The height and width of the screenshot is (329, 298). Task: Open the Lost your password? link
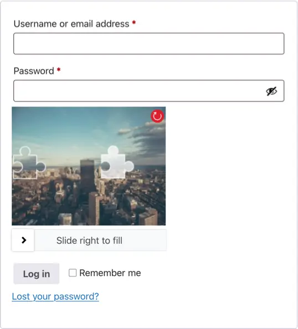(x=55, y=296)
